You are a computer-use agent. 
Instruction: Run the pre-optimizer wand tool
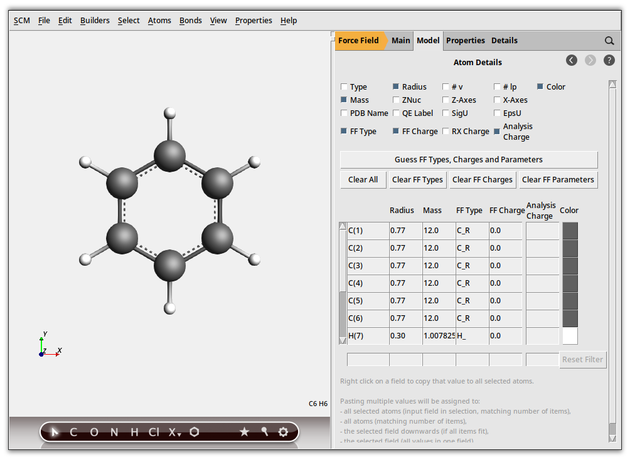[x=264, y=432]
